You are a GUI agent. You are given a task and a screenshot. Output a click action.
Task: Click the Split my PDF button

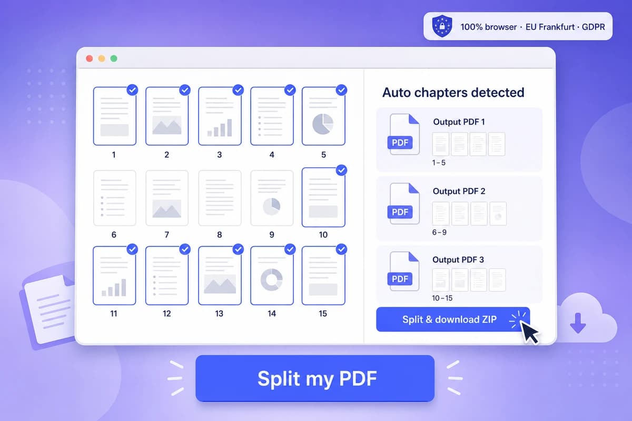tap(315, 378)
